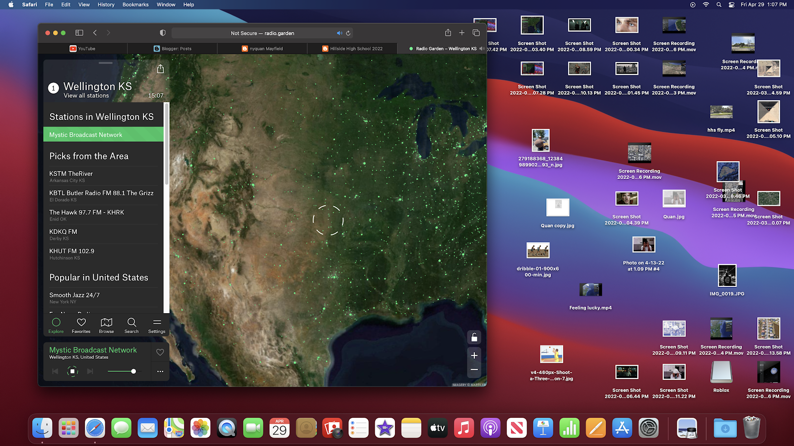Reload the radio.garden page
Viewport: 794px width, 446px height.
click(348, 33)
